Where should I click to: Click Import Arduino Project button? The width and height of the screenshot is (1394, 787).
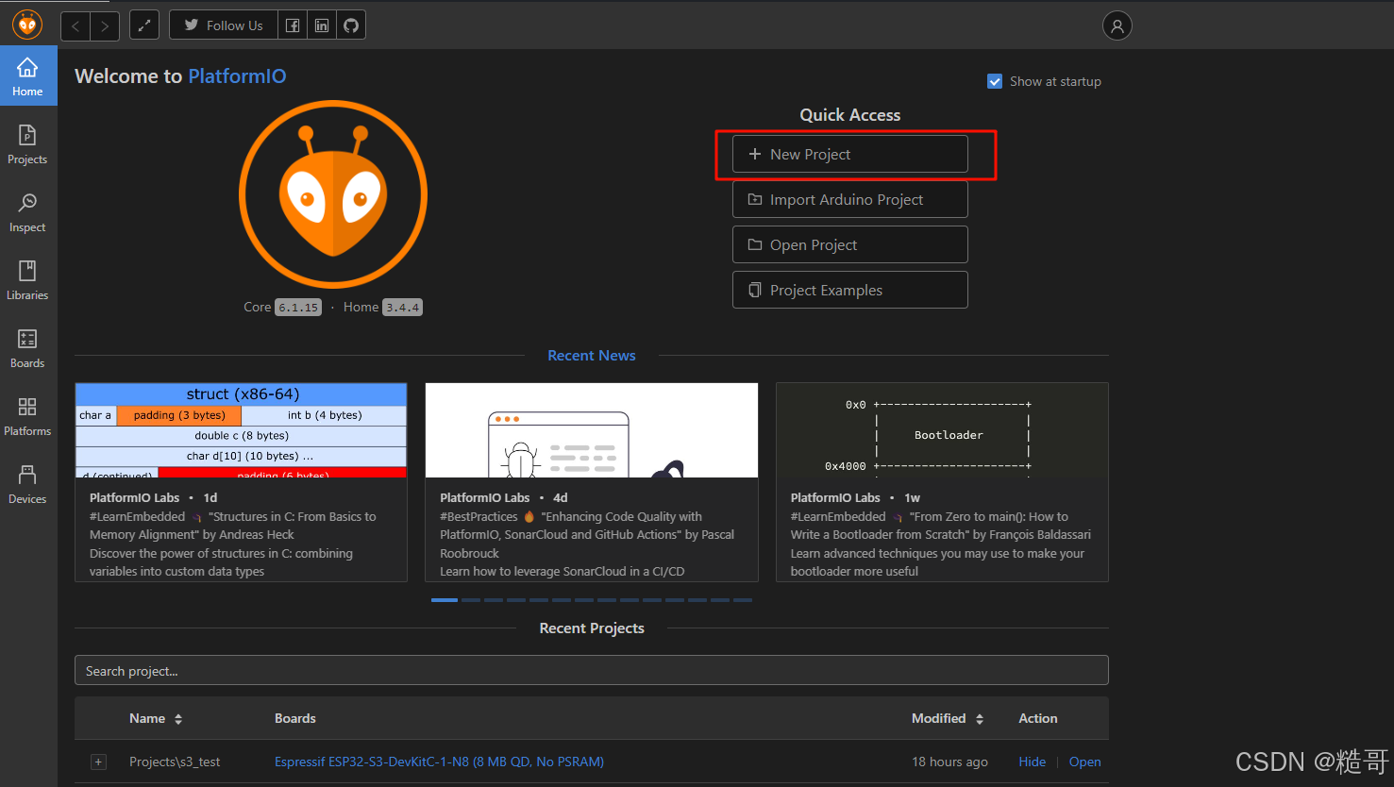pos(850,199)
